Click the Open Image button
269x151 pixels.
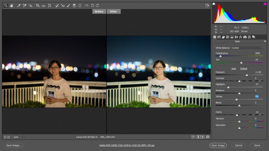pyautogui.click(x=218, y=145)
